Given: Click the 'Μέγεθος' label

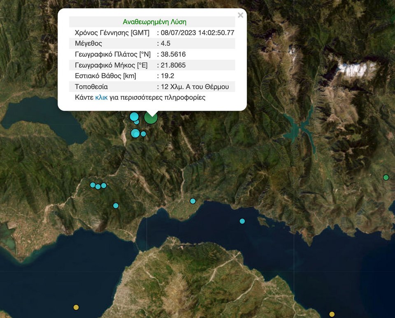Looking at the screenshot, I should pyautogui.click(x=88, y=44).
